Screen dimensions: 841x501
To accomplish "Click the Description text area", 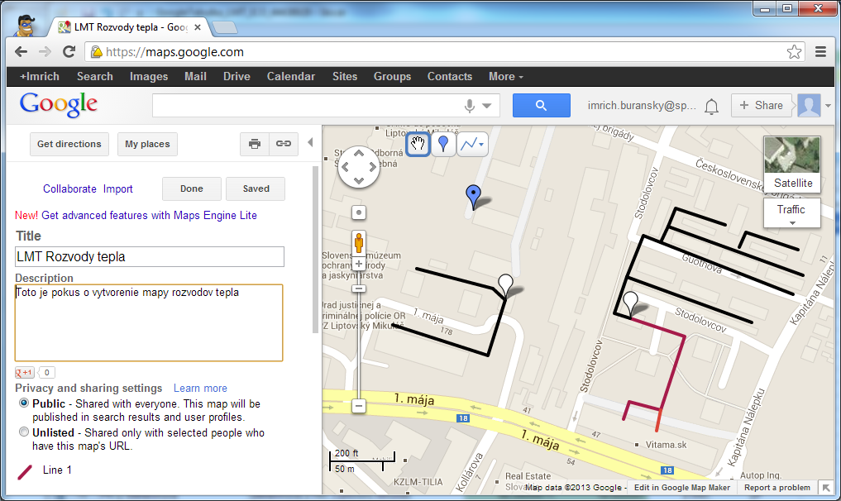I will [x=149, y=323].
